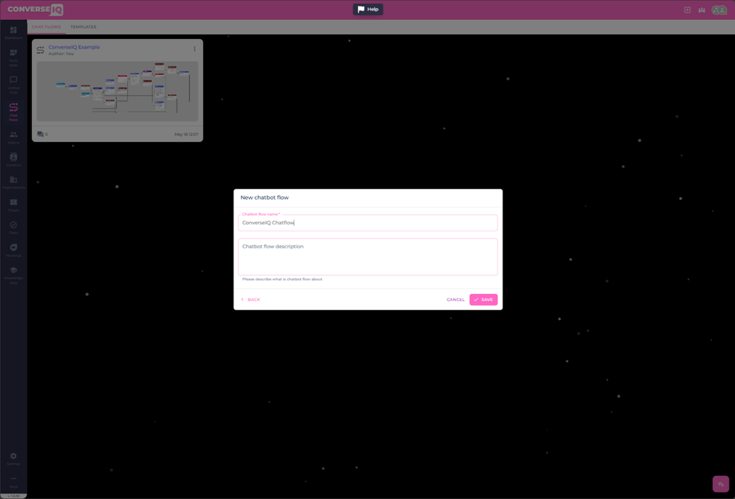Screen dimensions: 735x499
Task: Focus the Chatbot flow name field
Action: [367, 223]
